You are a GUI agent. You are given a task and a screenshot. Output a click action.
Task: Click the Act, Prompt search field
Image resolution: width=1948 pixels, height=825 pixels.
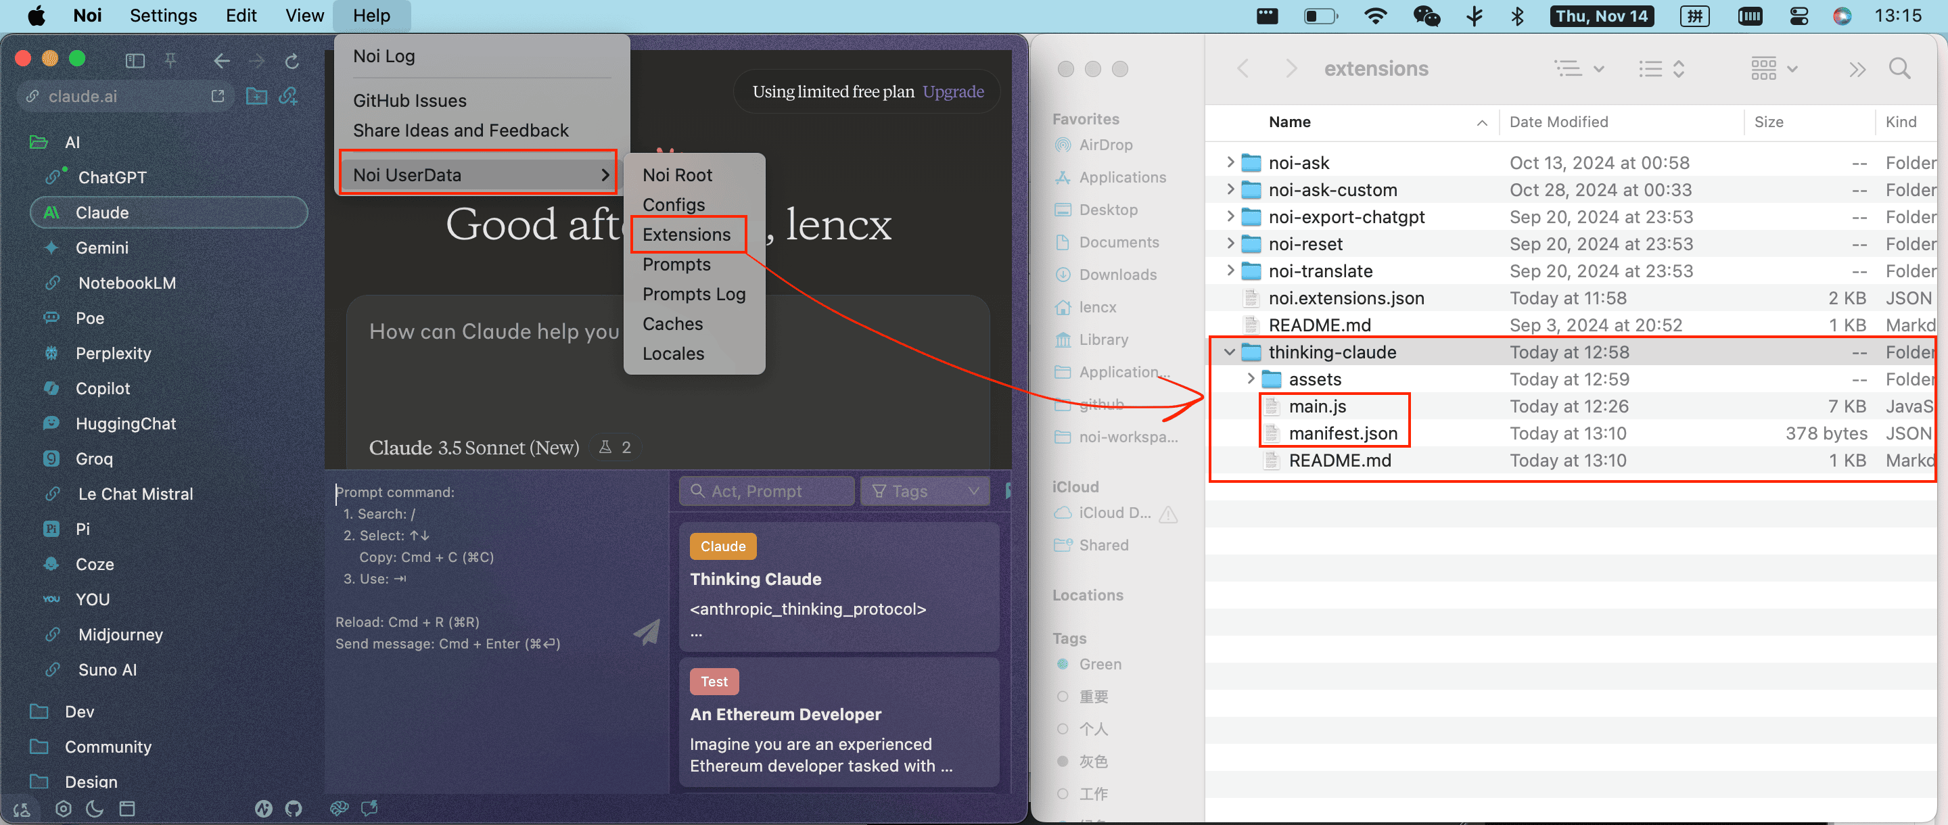(x=767, y=491)
